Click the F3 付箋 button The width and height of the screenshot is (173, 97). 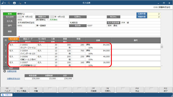(x=36, y=90)
